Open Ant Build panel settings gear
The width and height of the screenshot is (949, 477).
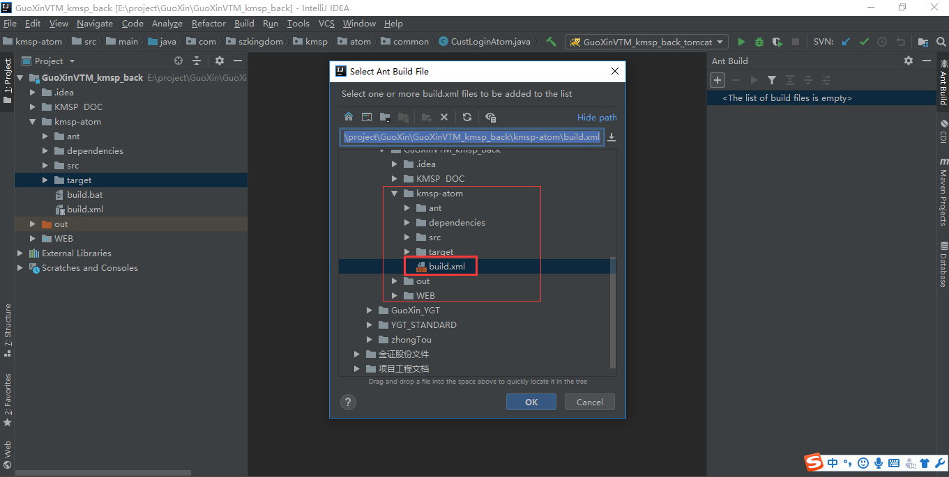coord(909,61)
